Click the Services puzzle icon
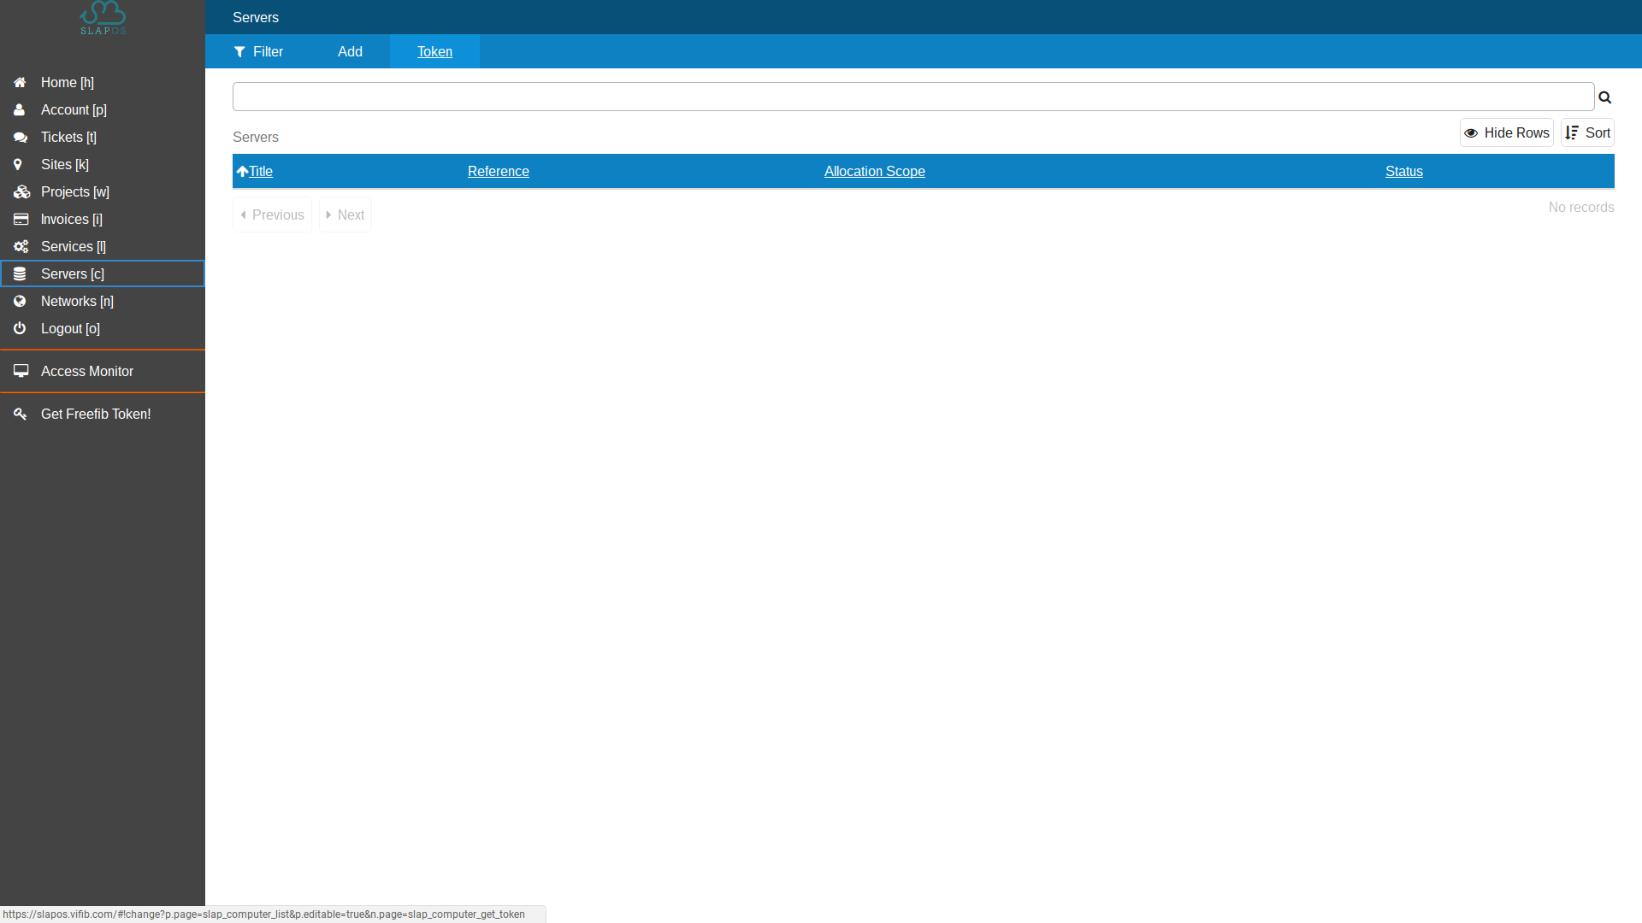The width and height of the screenshot is (1642, 923). (x=21, y=245)
